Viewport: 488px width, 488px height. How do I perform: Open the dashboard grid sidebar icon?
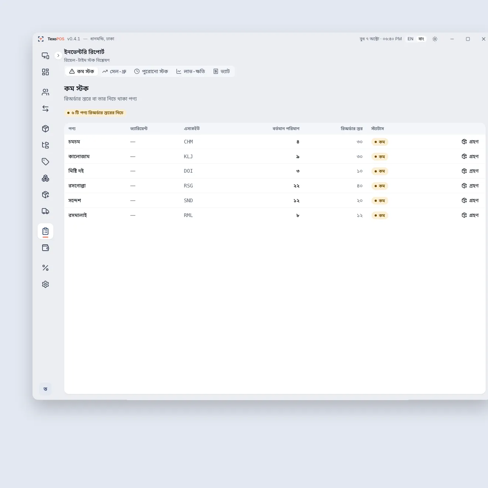click(45, 72)
